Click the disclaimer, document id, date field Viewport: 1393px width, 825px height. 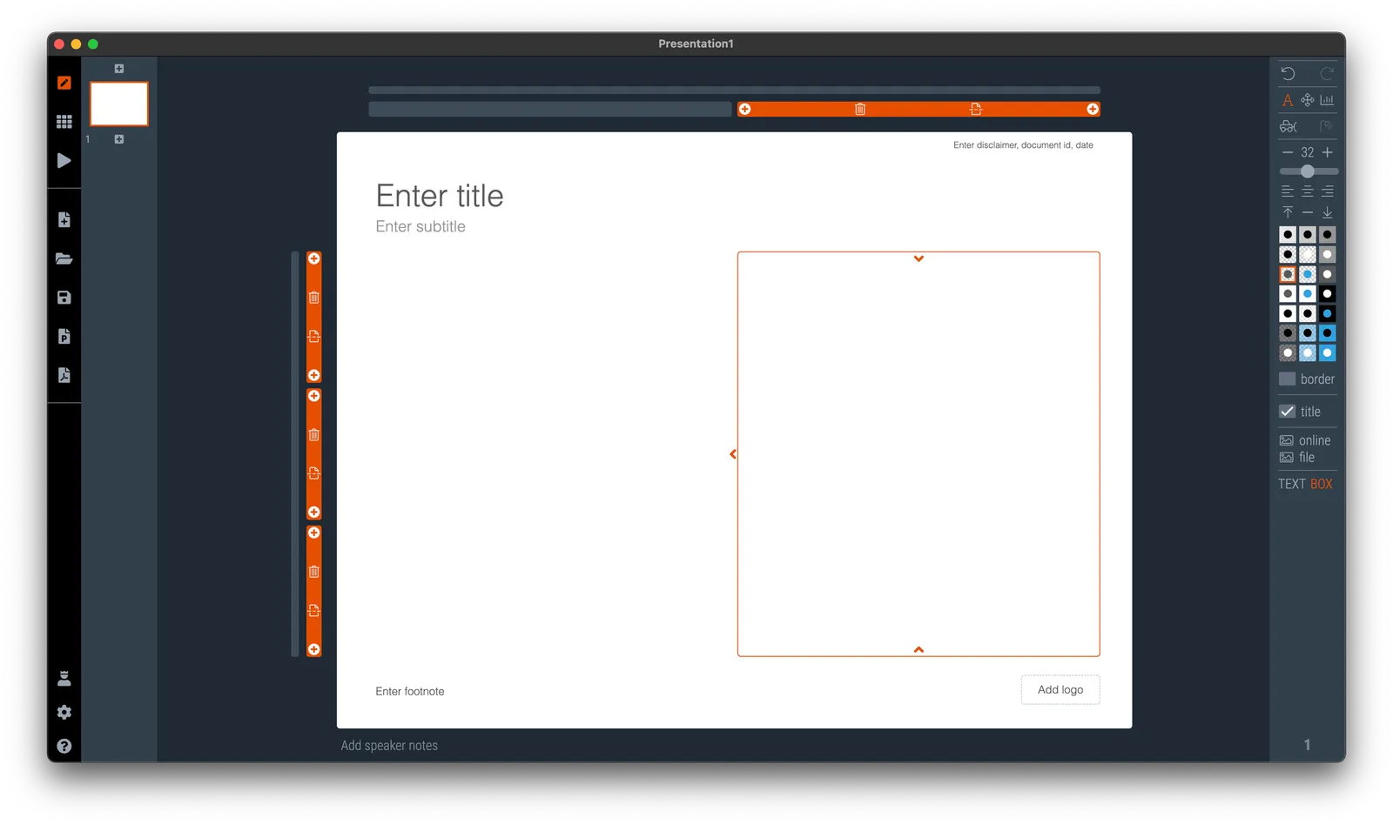tap(1023, 145)
